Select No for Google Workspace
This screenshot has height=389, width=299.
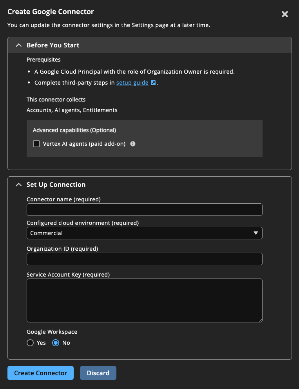(55, 342)
